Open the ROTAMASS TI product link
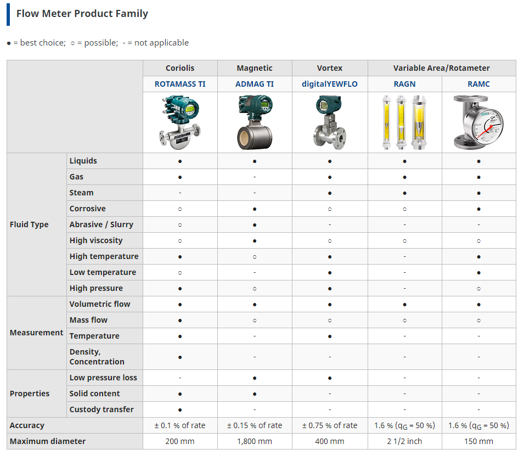The height and width of the screenshot is (455, 524). point(180,84)
